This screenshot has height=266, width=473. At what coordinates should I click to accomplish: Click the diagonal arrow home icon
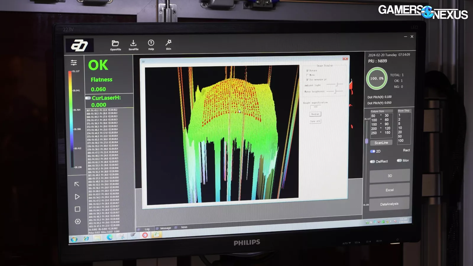tap(77, 184)
